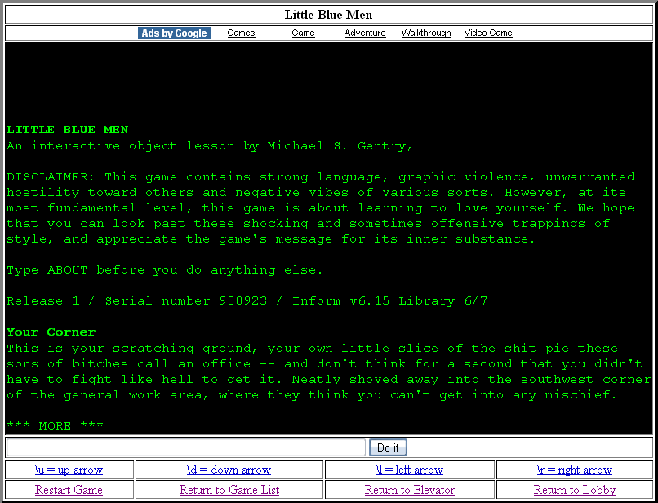
Task: Focus the command input text box
Action: pos(186,447)
